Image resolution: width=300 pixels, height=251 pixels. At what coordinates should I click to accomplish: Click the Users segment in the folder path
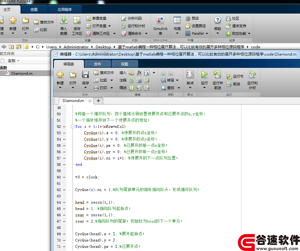pyautogui.click(x=51, y=47)
